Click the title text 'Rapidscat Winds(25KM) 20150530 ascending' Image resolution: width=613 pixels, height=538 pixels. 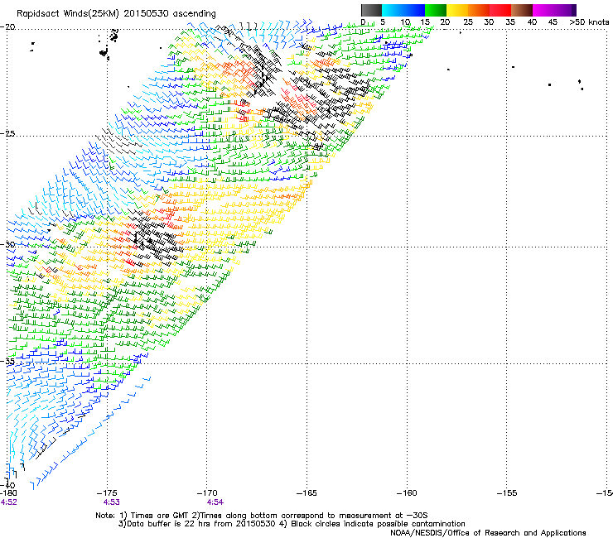(116, 14)
